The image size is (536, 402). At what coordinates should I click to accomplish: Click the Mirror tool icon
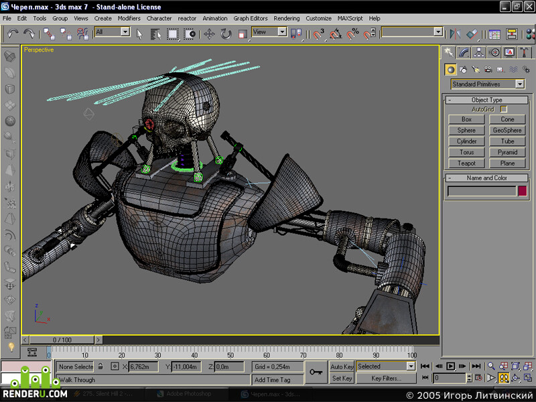click(455, 33)
